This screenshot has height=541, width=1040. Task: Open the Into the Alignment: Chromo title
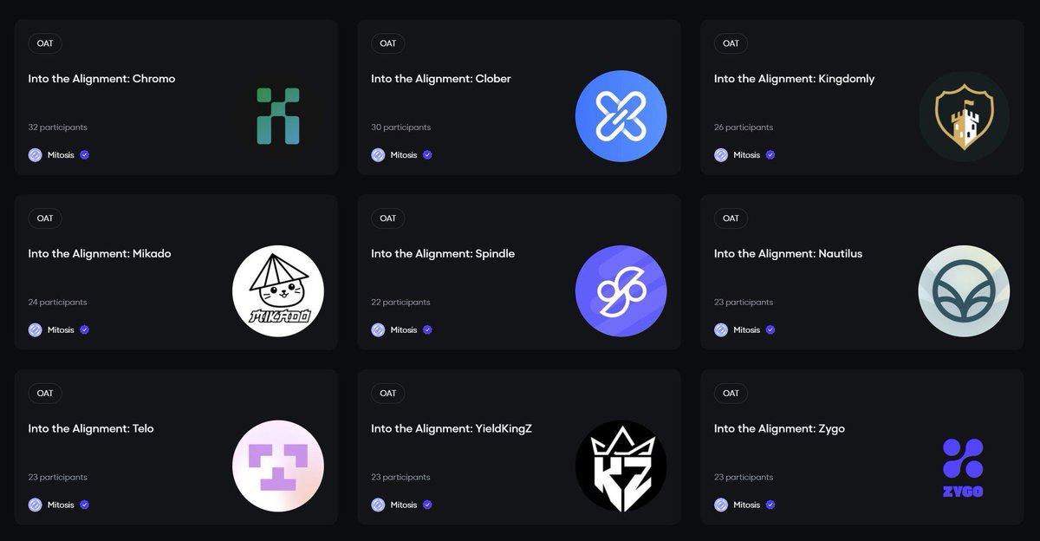(x=101, y=79)
